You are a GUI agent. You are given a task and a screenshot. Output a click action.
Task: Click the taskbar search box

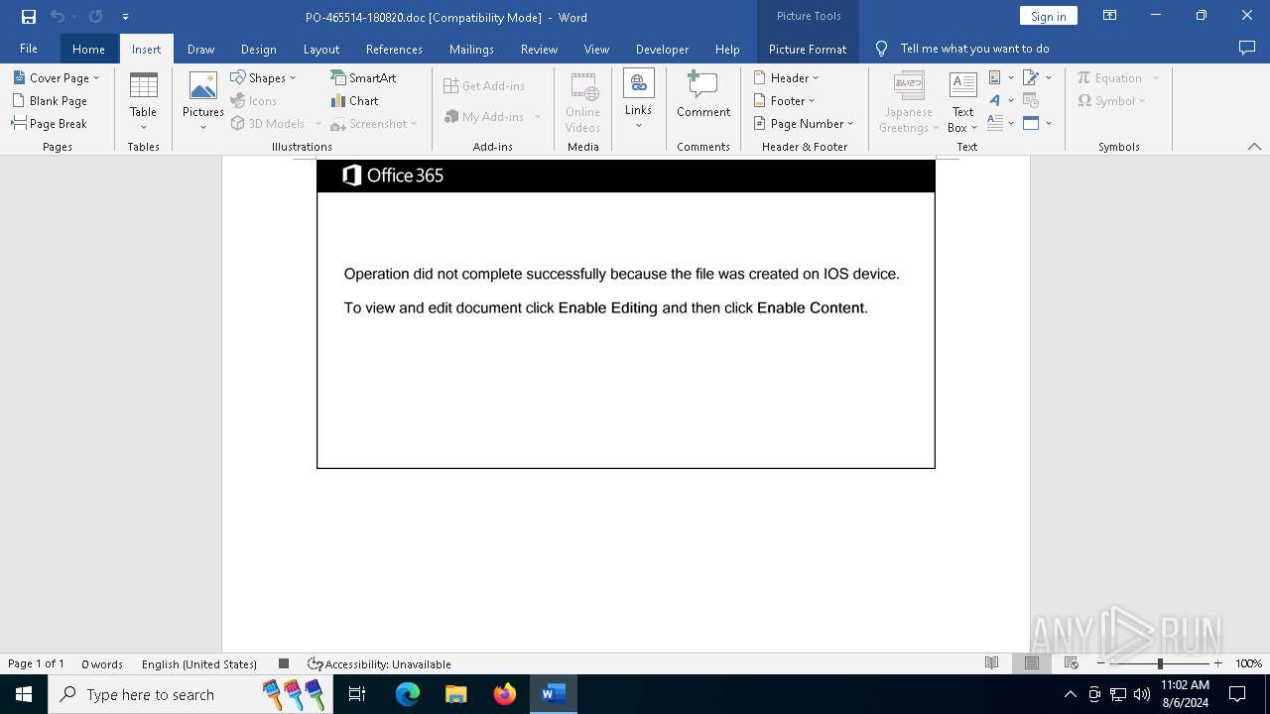click(189, 694)
